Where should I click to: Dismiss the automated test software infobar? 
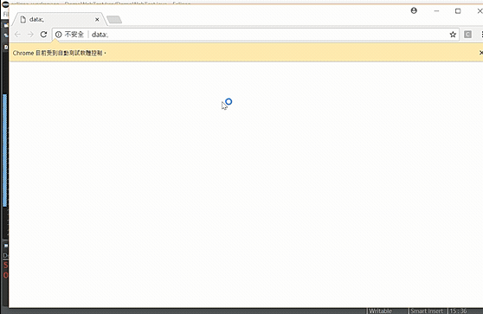pos(481,53)
